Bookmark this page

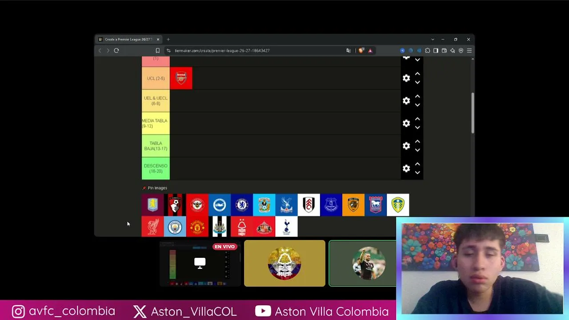[157, 51]
